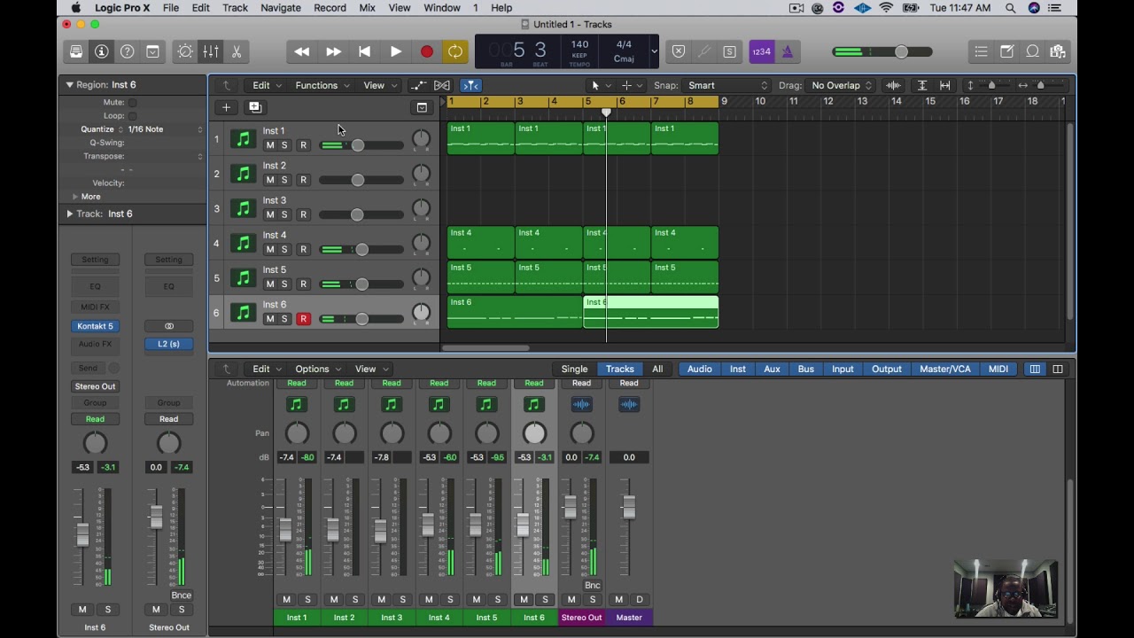Open the Mix menu in menu bar
This screenshot has height=638, width=1134.
tap(368, 8)
